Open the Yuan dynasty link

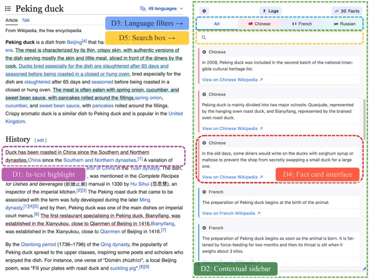[x=145, y=168]
